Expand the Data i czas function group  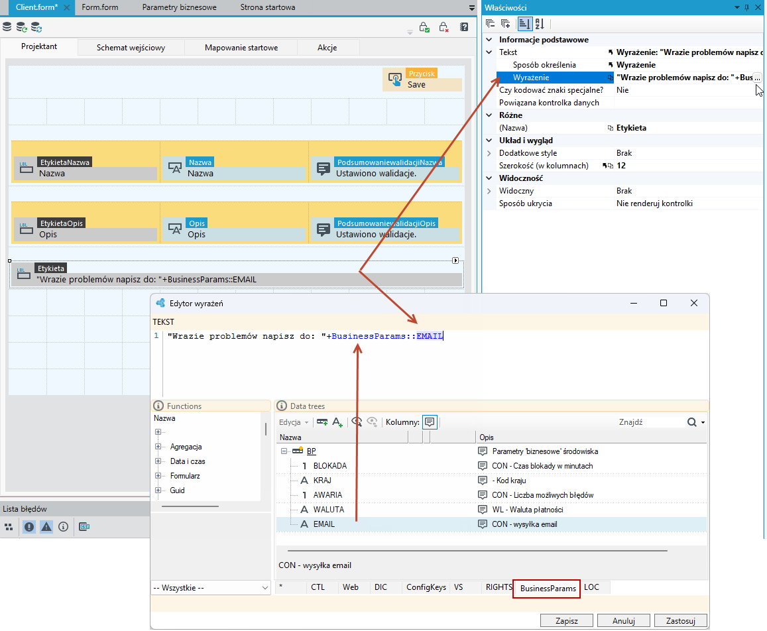click(x=158, y=461)
